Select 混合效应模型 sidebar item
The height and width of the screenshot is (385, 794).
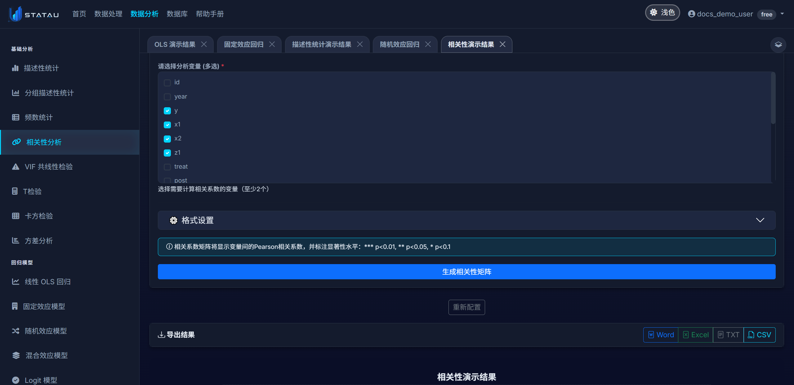[x=70, y=356]
